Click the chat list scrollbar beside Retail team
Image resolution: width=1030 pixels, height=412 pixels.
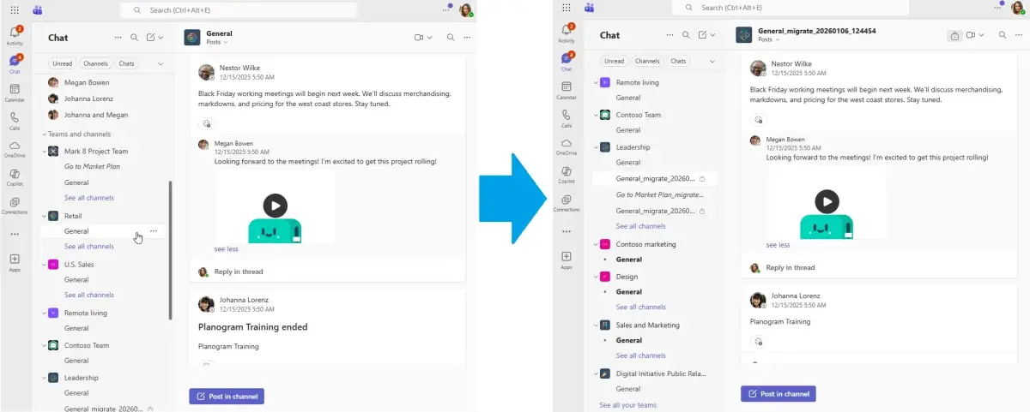(x=170, y=249)
